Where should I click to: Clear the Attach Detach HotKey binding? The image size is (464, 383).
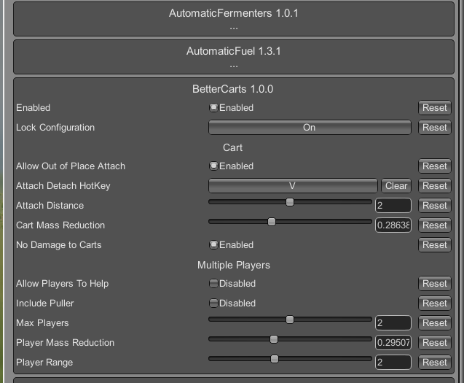pos(396,185)
